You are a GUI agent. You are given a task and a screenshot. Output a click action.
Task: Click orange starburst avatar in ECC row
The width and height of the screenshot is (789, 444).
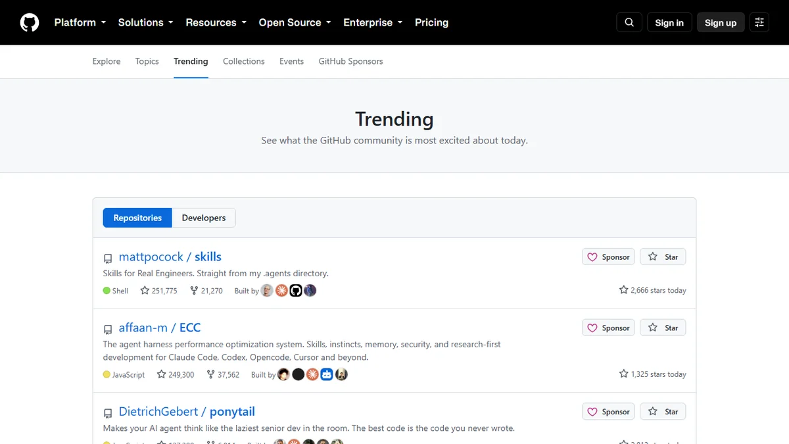pyautogui.click(x=312, y=374)
